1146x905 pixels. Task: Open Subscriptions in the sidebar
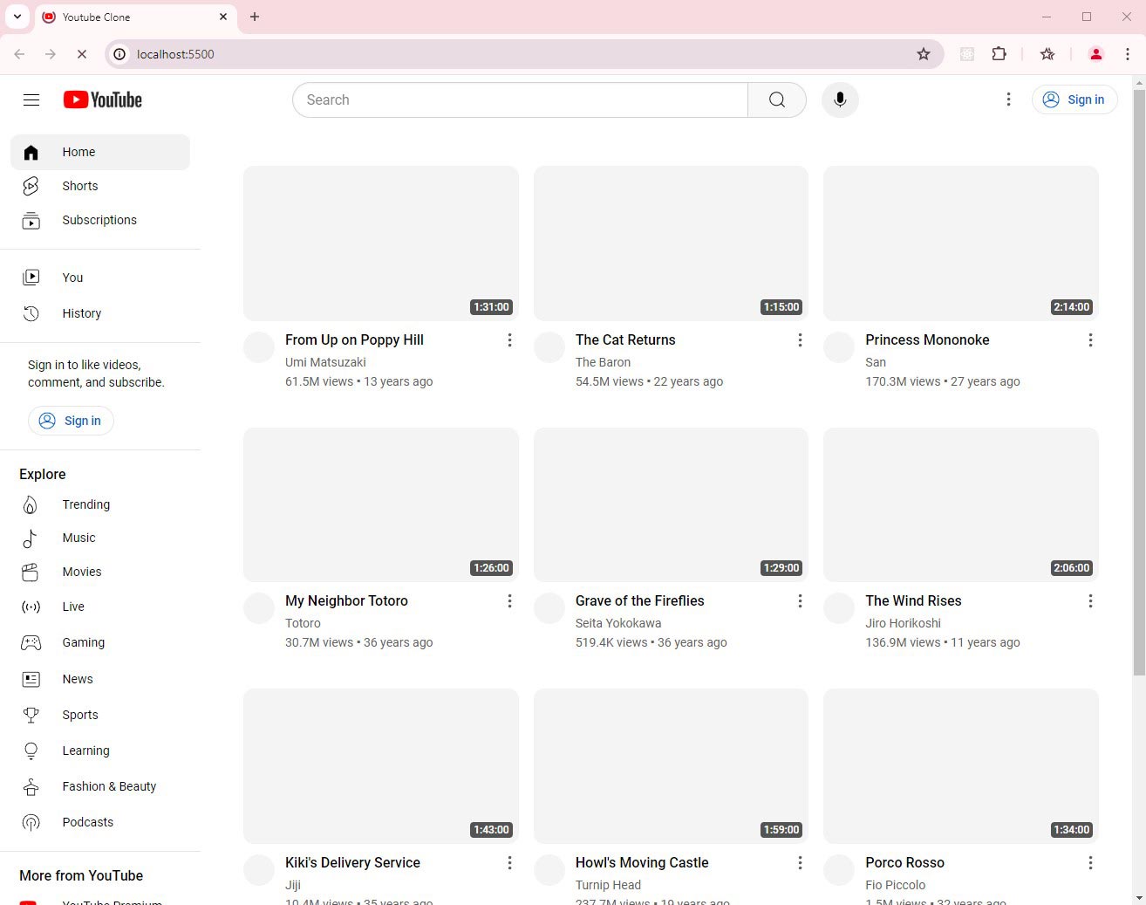100,220
